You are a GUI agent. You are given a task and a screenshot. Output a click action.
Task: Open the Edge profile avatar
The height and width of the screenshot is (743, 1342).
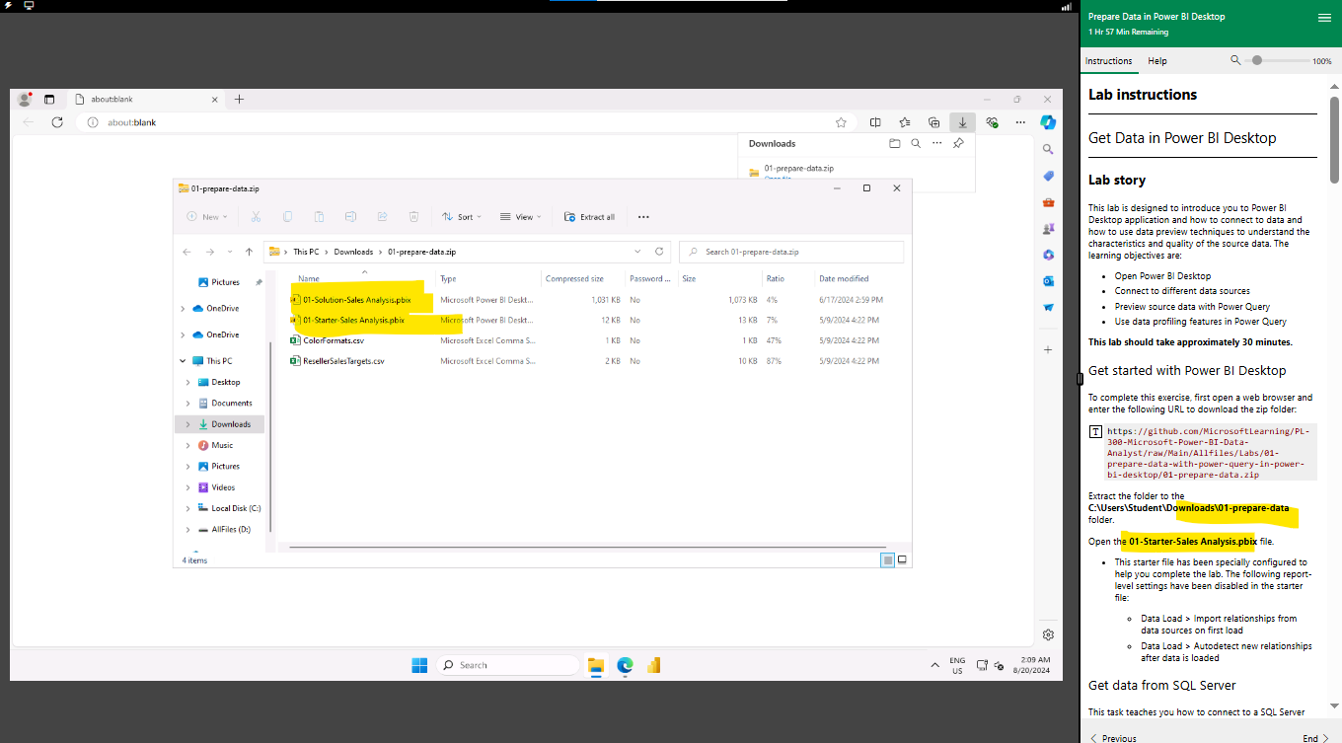click(x=25, y=99)
